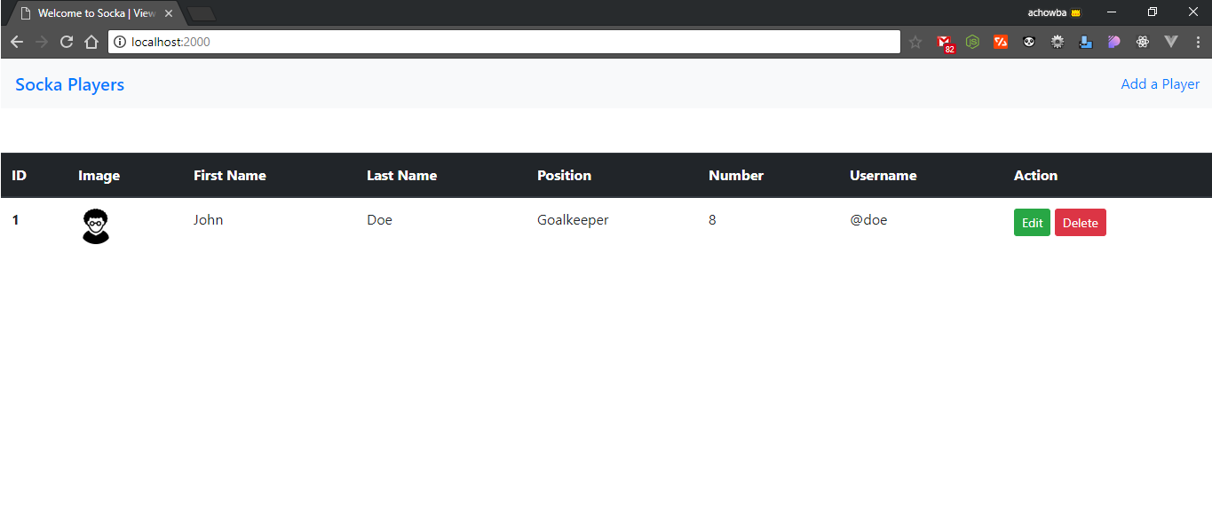Open the Node.js extension icon

(x=972, y=42)
